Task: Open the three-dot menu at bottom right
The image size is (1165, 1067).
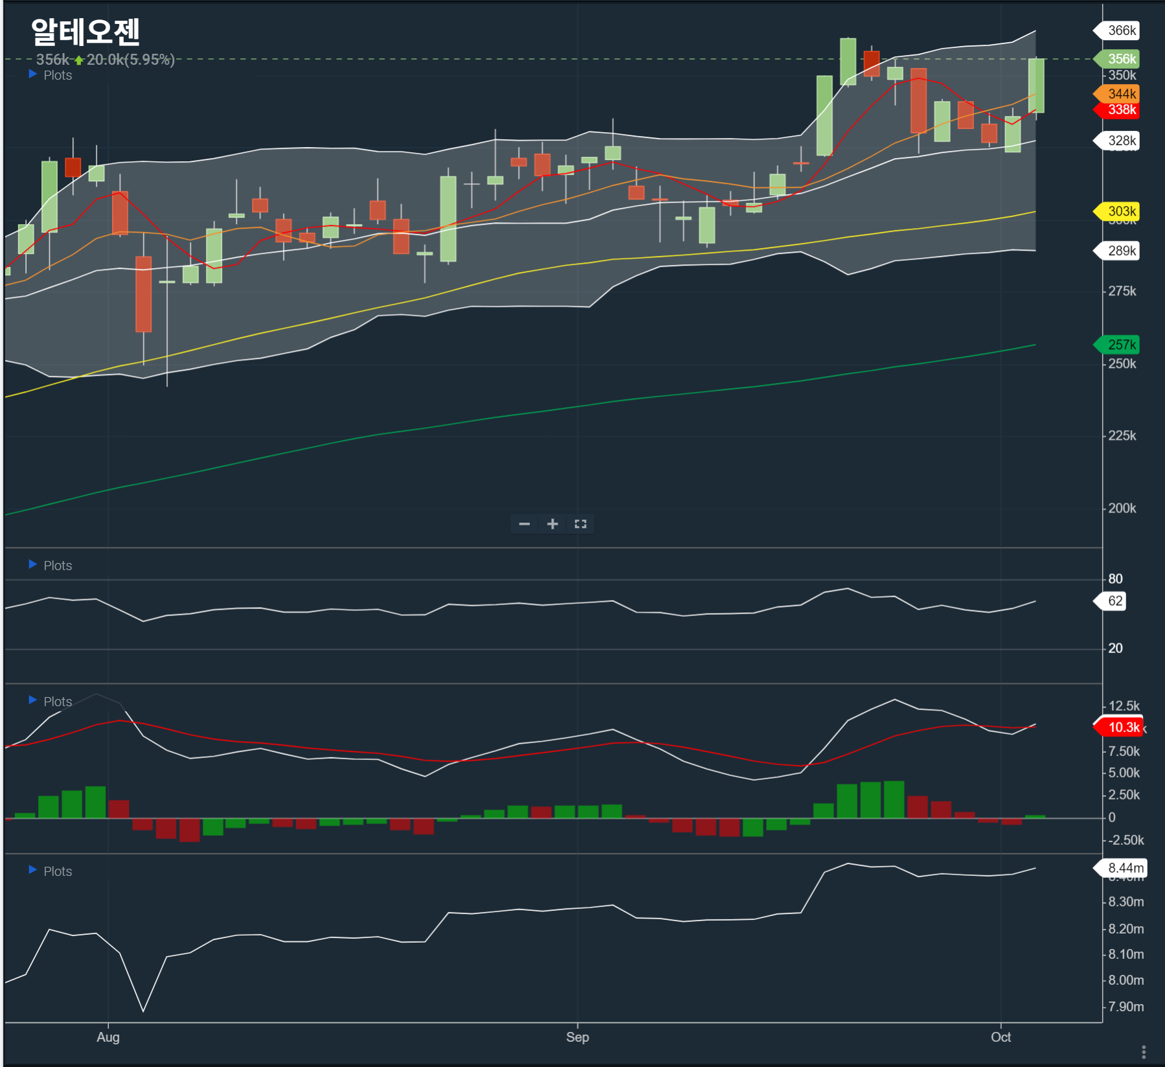Action: point(1144,1051)
